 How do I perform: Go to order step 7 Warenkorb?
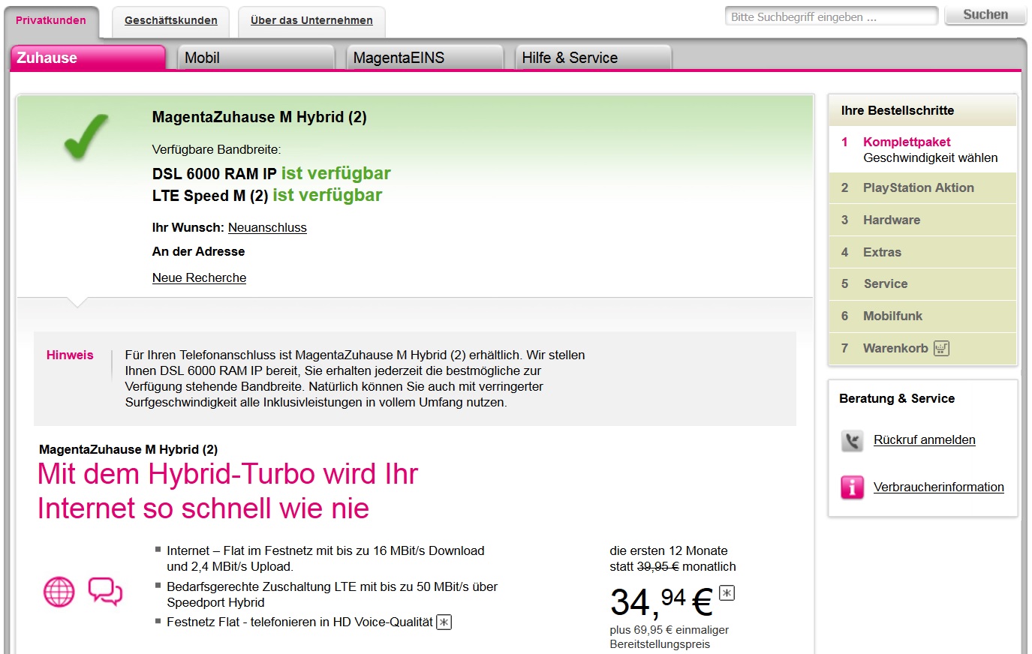coord(922,349)
